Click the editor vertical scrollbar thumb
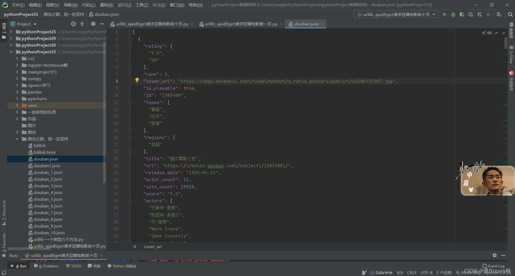This screenshot has width=515, height=276. click(x=506, y=43)
